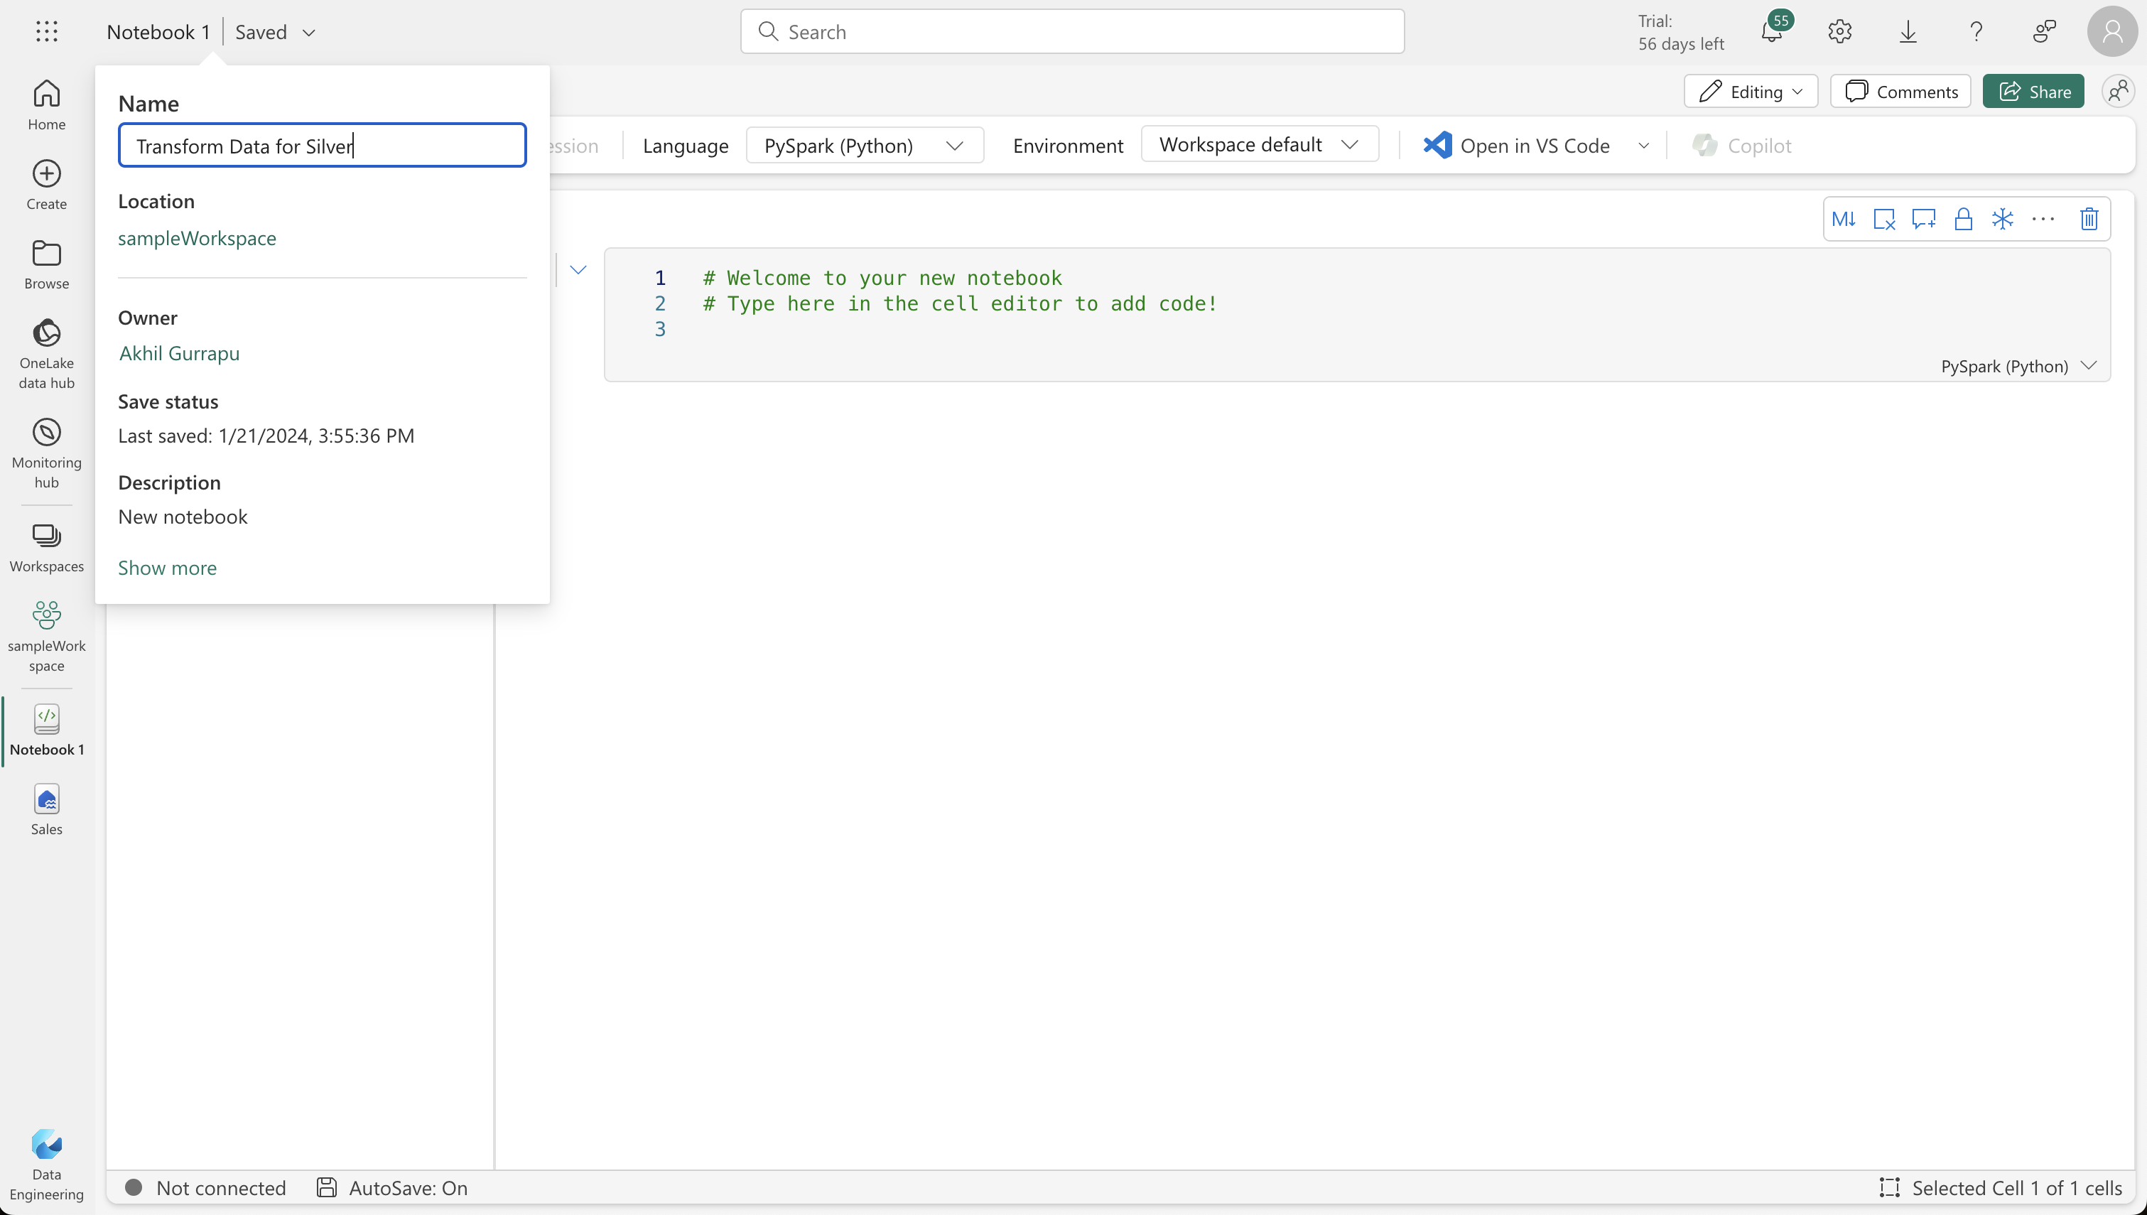This screenshot has width=2147, height=1215.
Task: Open the Create sidebar item
Action: [47, 185]
